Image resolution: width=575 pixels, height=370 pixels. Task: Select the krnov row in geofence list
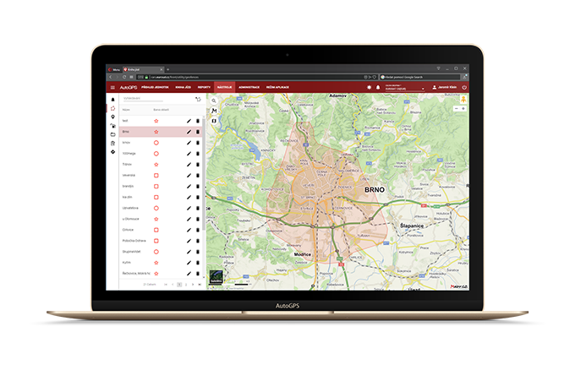click(x=161, y=143)
